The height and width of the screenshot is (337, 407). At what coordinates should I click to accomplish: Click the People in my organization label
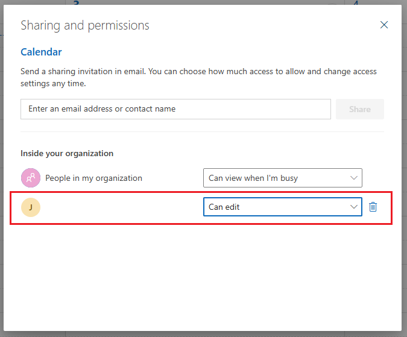tap(93, 178)
